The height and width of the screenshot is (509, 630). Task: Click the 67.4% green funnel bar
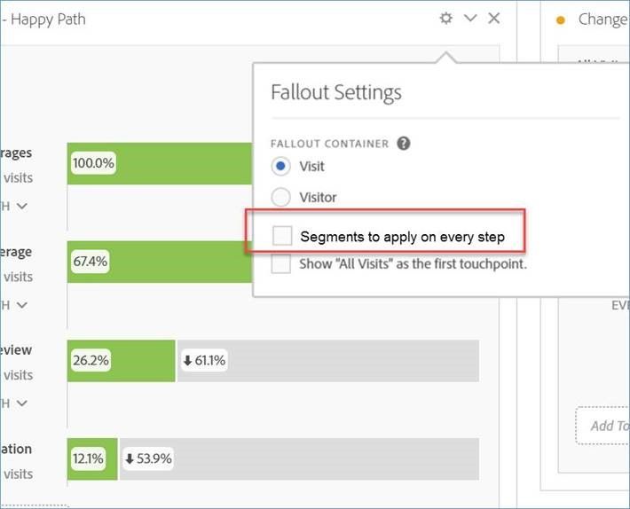click(x=160, y=262)
